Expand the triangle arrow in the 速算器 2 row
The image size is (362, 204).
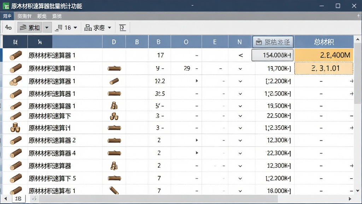point(197,140)
